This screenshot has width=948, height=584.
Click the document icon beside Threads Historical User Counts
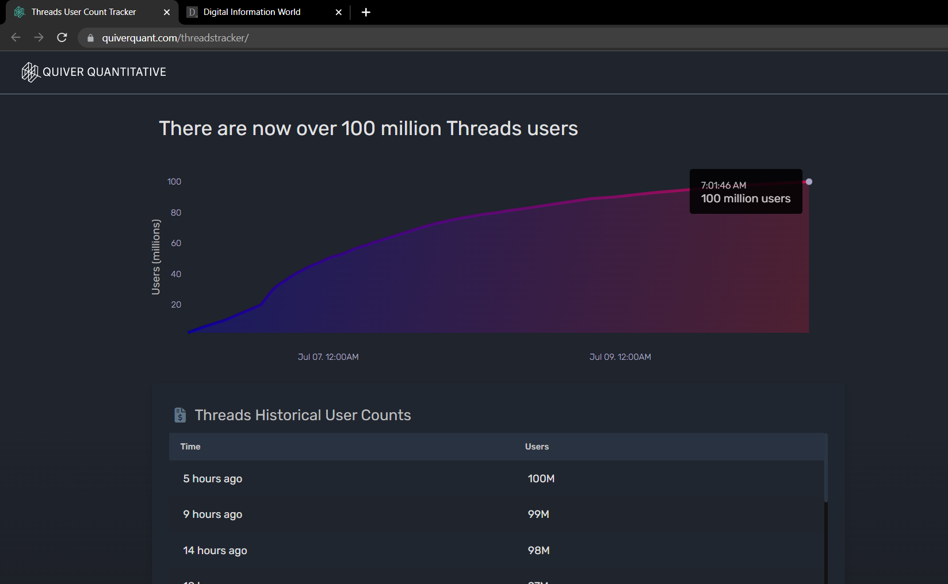[180, 415]
